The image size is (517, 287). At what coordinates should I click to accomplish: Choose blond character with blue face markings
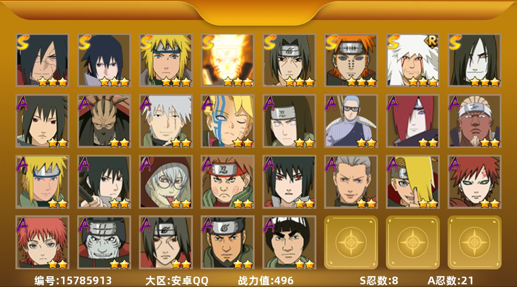click(x=228, y=121)
